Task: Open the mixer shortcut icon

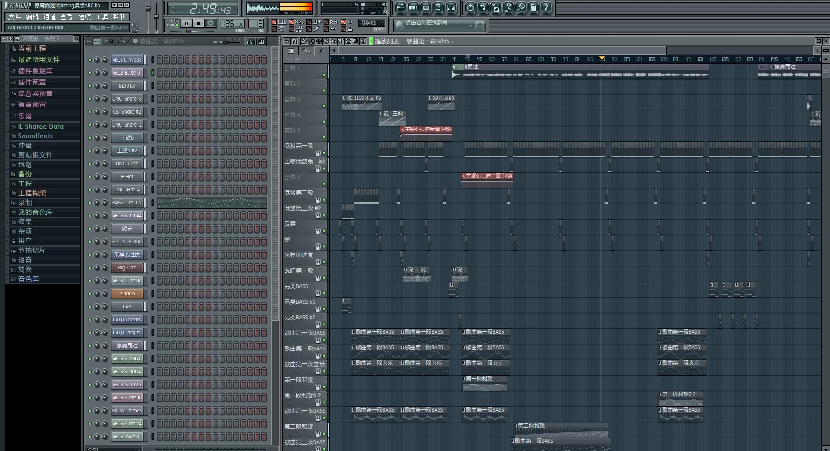Action: point(451,7)
